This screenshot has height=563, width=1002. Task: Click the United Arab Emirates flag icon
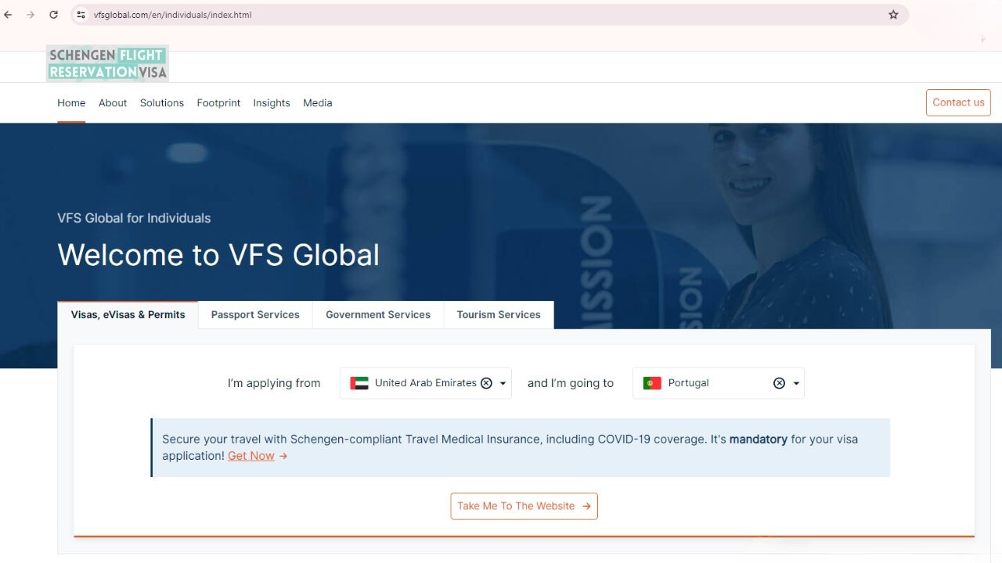[359, 383]
